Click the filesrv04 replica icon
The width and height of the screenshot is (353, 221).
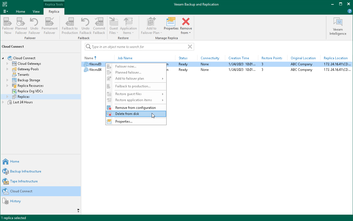[86, 70]
